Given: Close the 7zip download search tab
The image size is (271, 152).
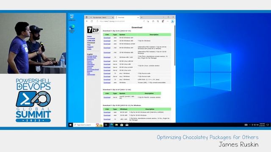Looking at the screenshot, I should [x=113, y=17].
